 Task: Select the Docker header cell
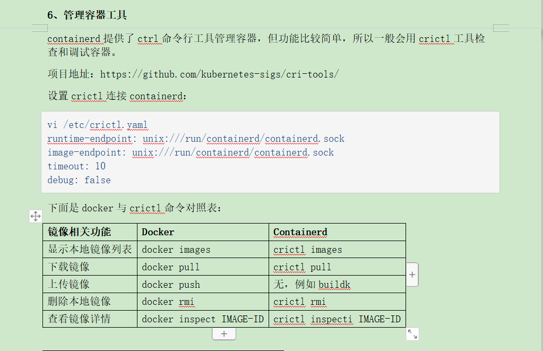click(x=203, y=232)
